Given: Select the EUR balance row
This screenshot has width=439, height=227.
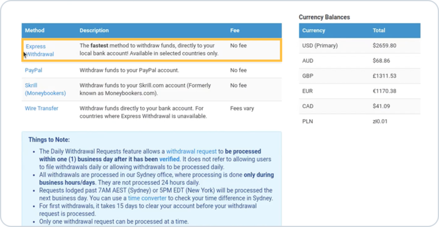Looking at the screenshot, I should click(360, 91).
